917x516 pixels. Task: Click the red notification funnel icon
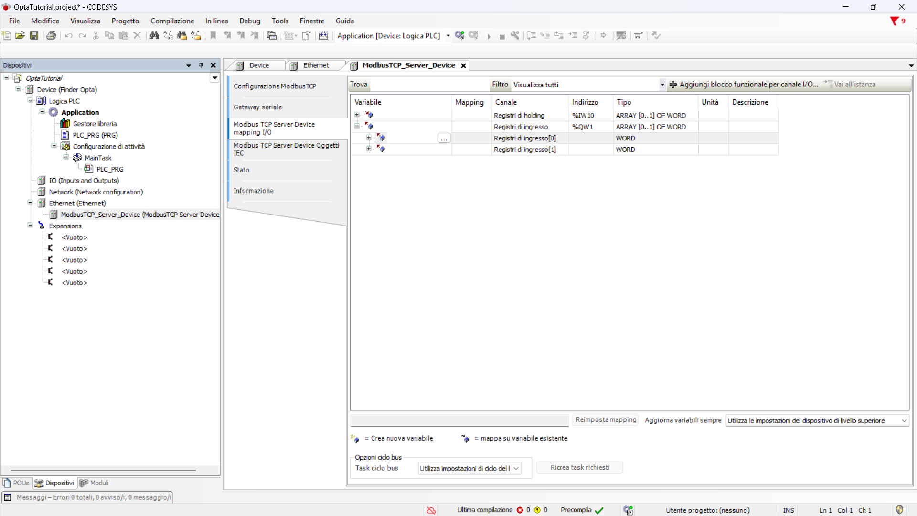[894, 21]
